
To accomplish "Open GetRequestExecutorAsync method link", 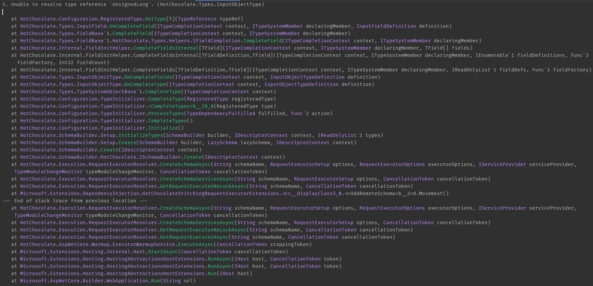I will point(194,237).
